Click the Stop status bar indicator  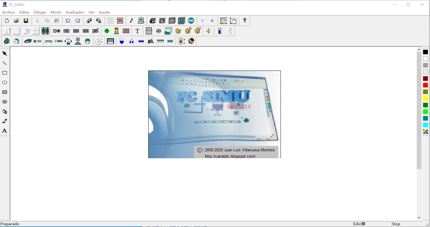tap(396, 224)
